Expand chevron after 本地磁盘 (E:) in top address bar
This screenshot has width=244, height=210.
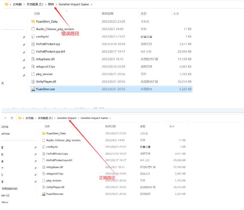click(x=46, y=4)
